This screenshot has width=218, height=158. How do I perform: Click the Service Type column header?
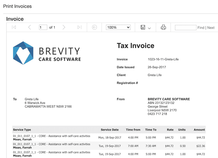pos(22,130)
